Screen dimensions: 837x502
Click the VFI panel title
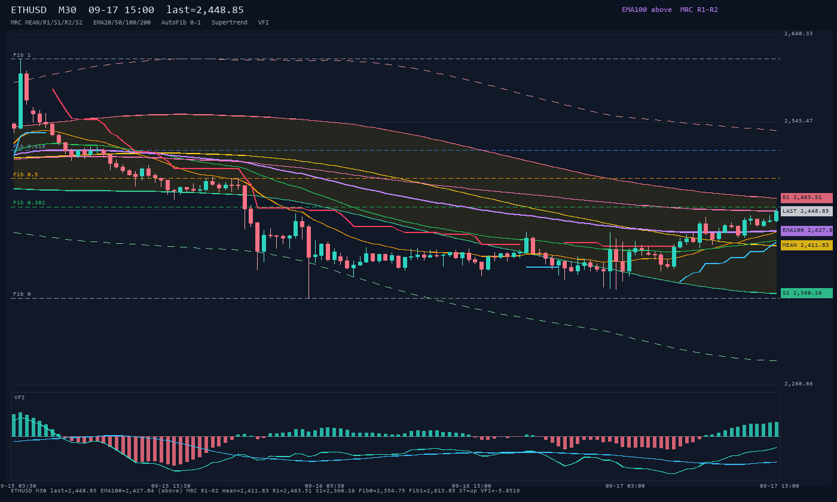[20, 397]
